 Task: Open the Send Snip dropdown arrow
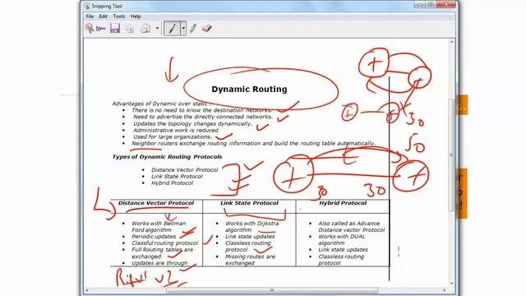click(x=157, y=29)
